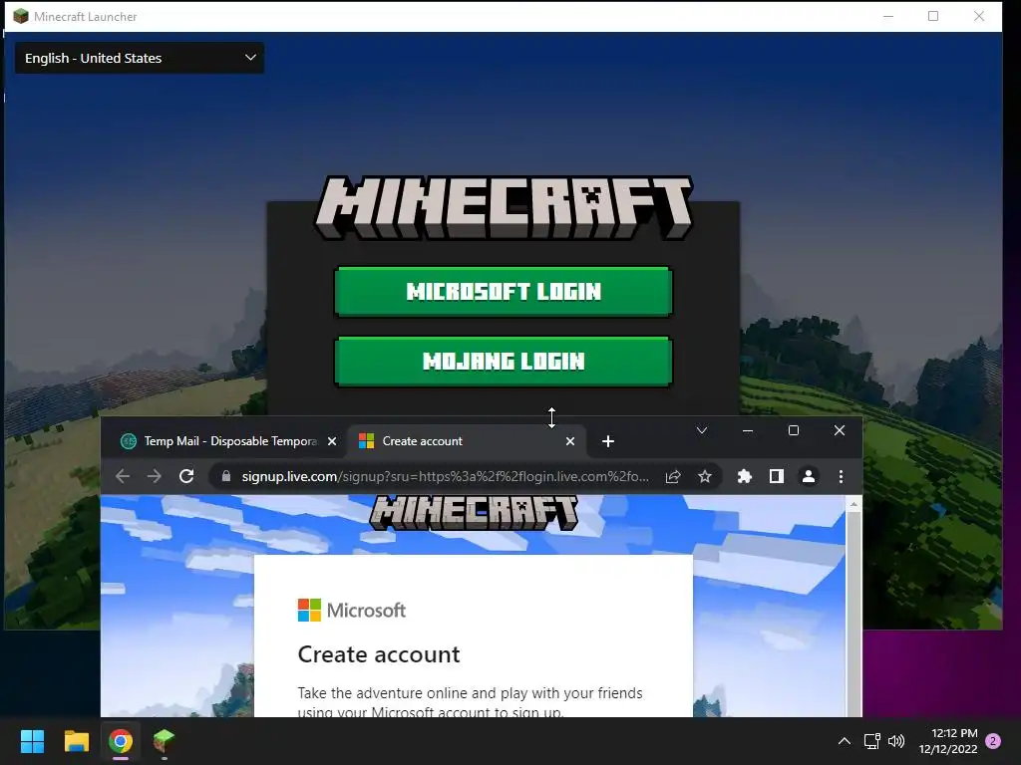Go forward in Chrome
This screenshot has height=765, width=1021.
(155, 476)
